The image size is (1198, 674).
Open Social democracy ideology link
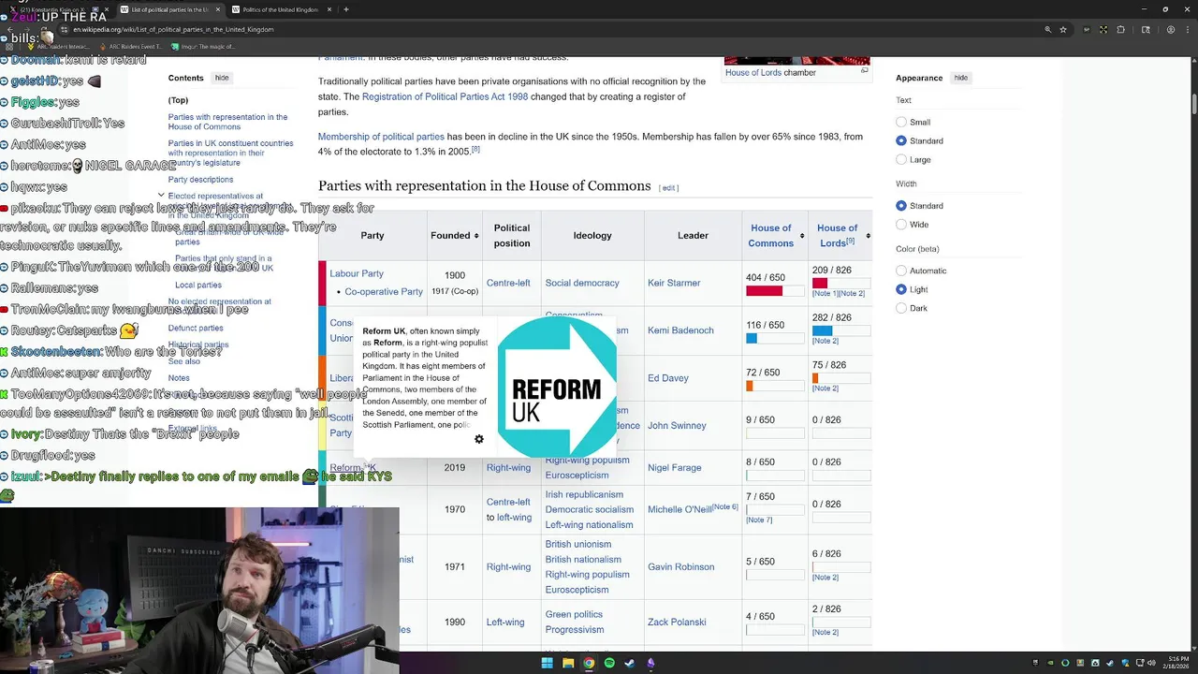point(582,283)
